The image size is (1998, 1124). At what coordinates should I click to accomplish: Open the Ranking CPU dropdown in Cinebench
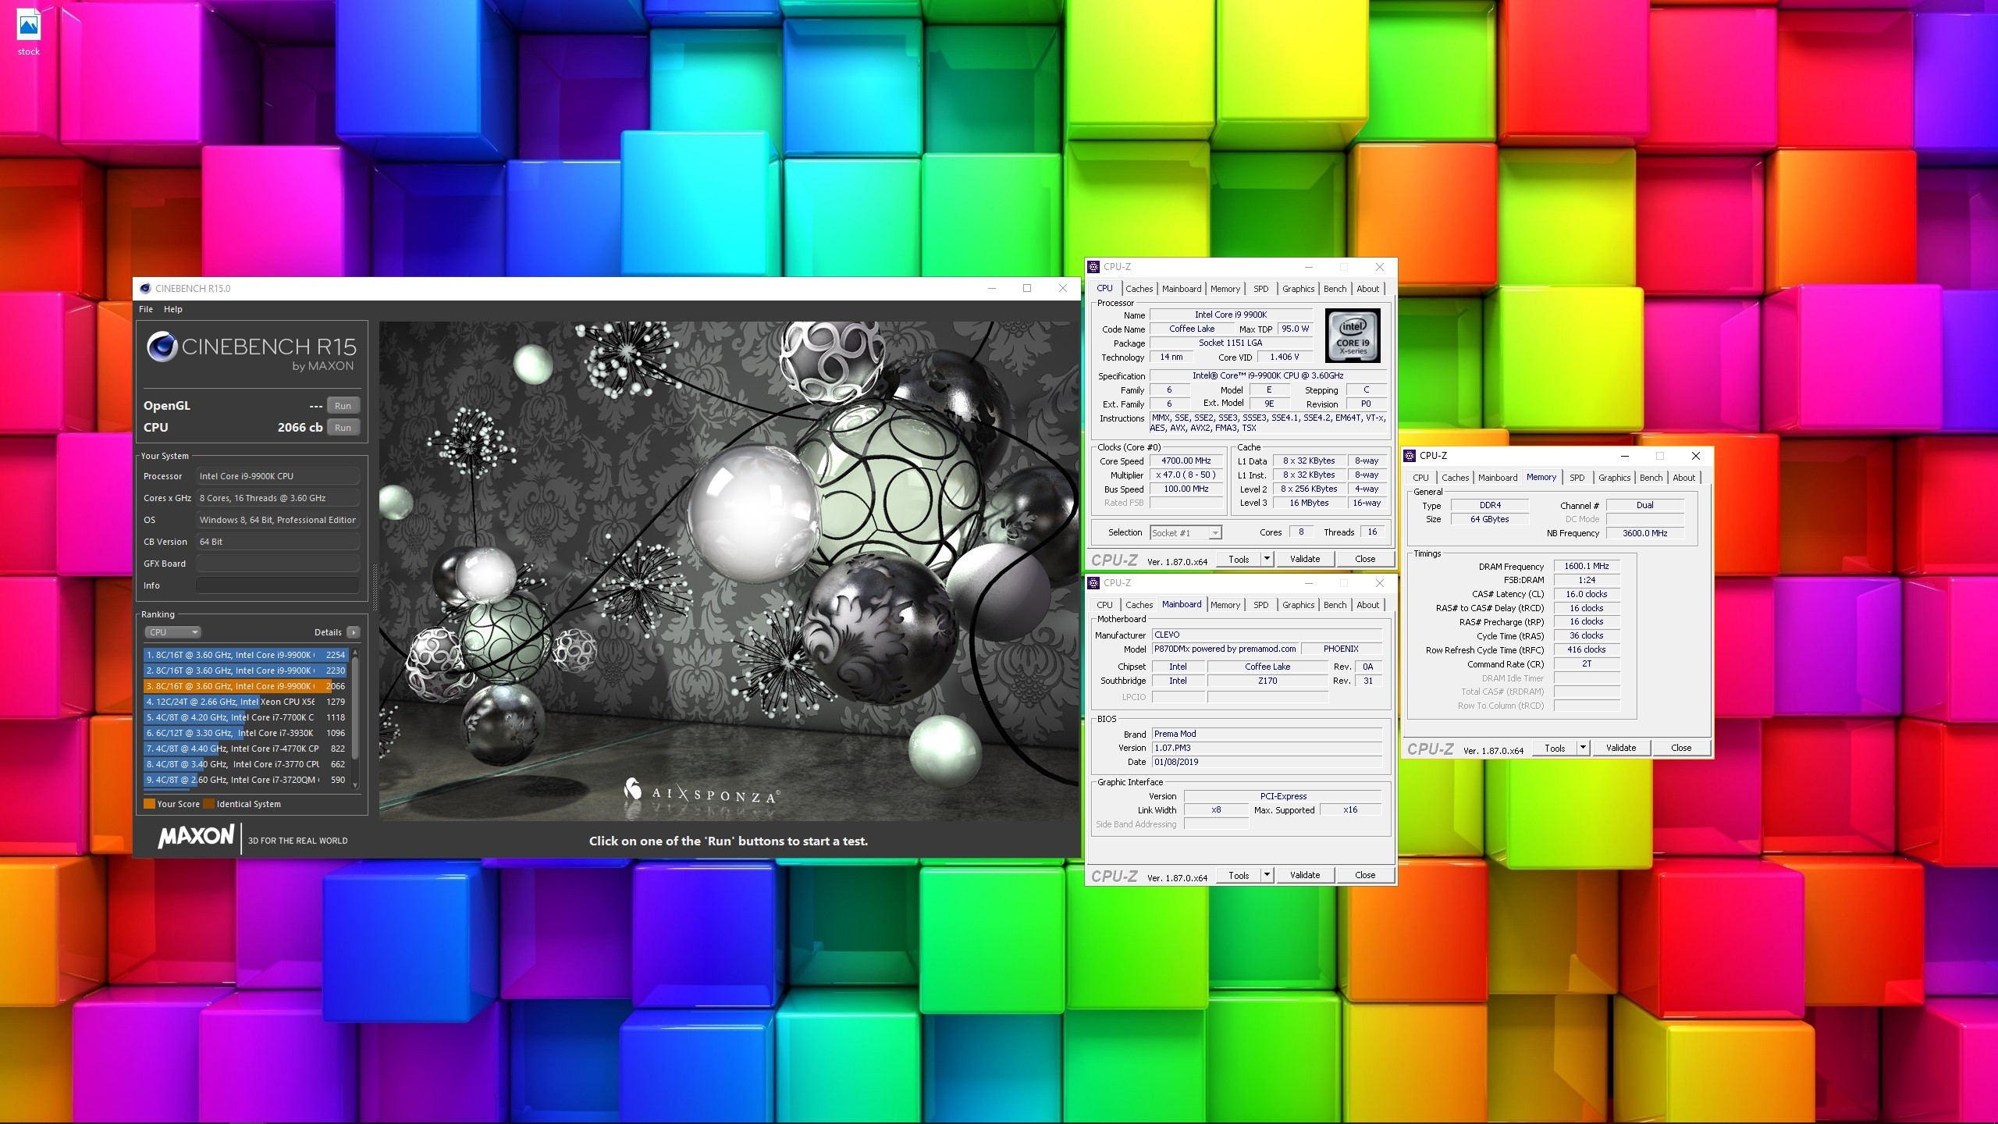(172, 632)
